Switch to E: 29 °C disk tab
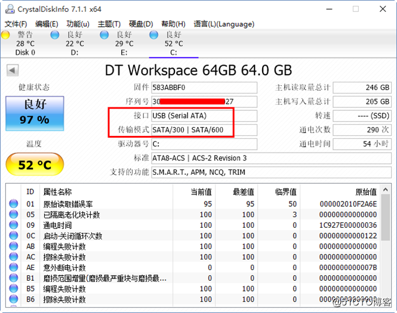Screen dimensions: 397x313 click(x=124, y=44)
